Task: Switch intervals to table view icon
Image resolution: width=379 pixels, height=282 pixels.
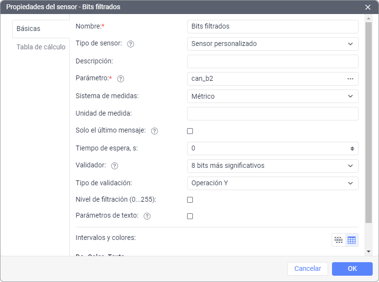Action: (x=351, y=240)
